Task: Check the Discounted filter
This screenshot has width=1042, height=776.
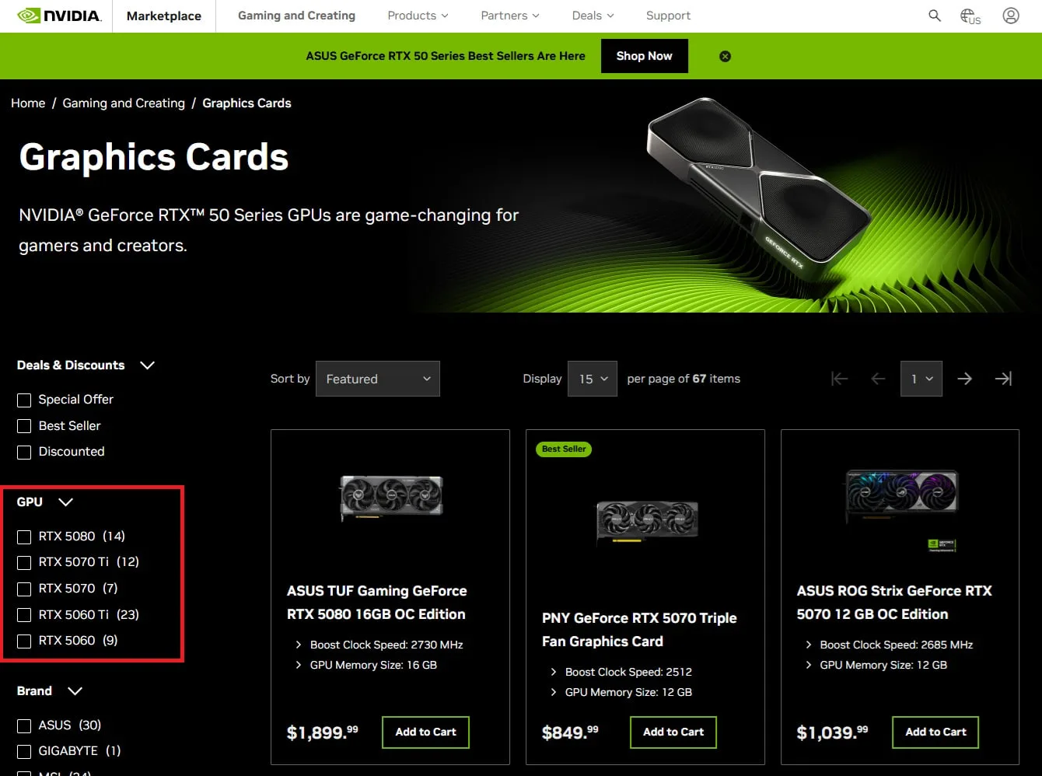Action: click(24, 452)
